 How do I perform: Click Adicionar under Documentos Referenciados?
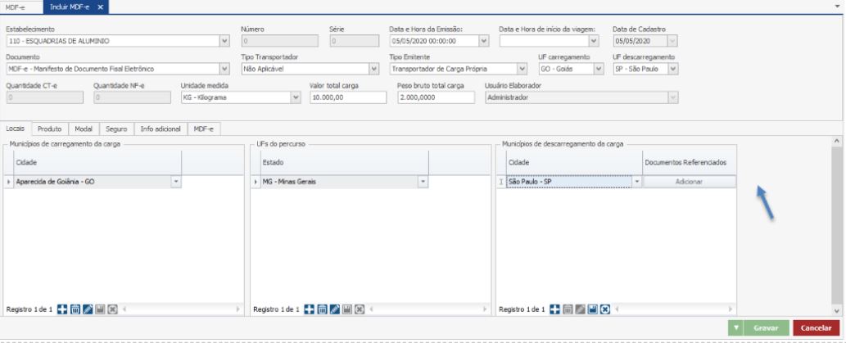(689, 182)
